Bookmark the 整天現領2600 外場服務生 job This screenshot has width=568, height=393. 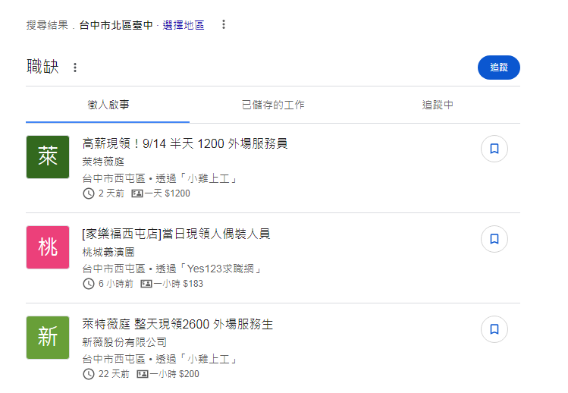point(494,329)
